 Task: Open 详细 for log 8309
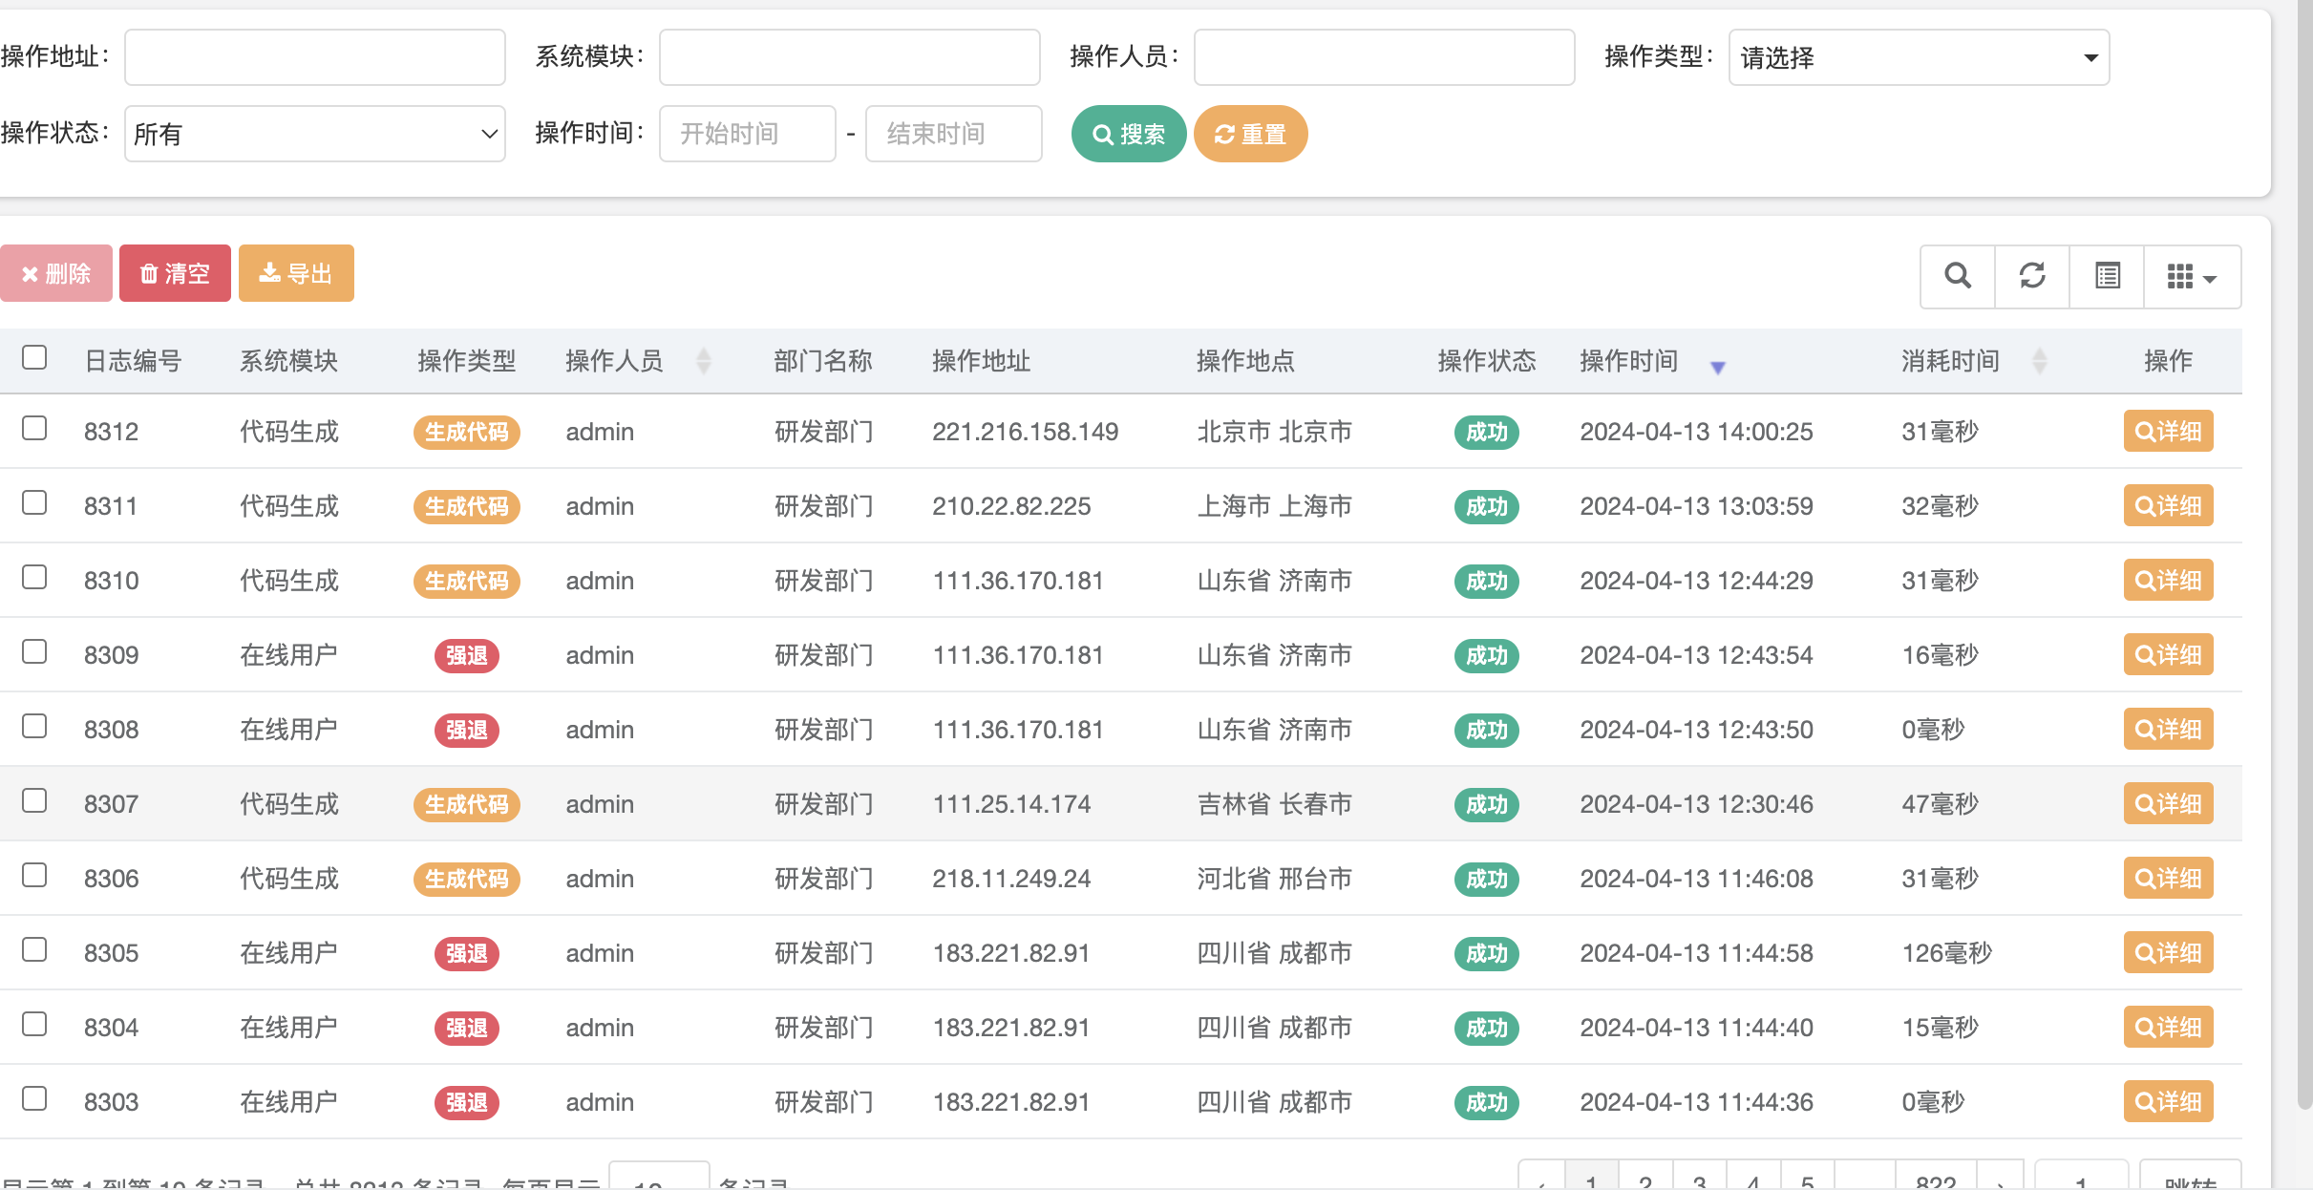pyautogui.click(x=2168, y=654)
